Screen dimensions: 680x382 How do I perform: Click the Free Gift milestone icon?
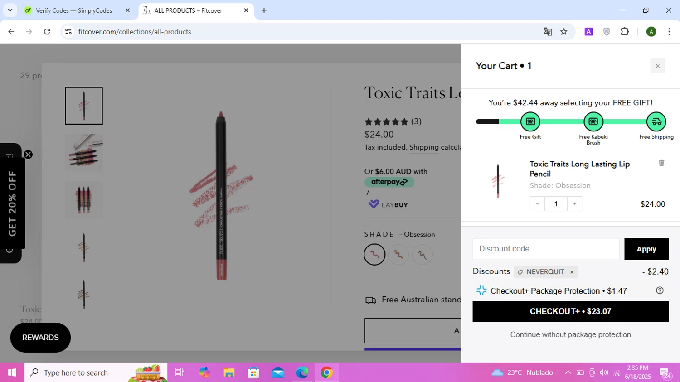click(x=530, y=121)
